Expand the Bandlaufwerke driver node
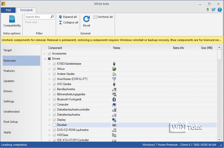 click(x=50, y=89)
